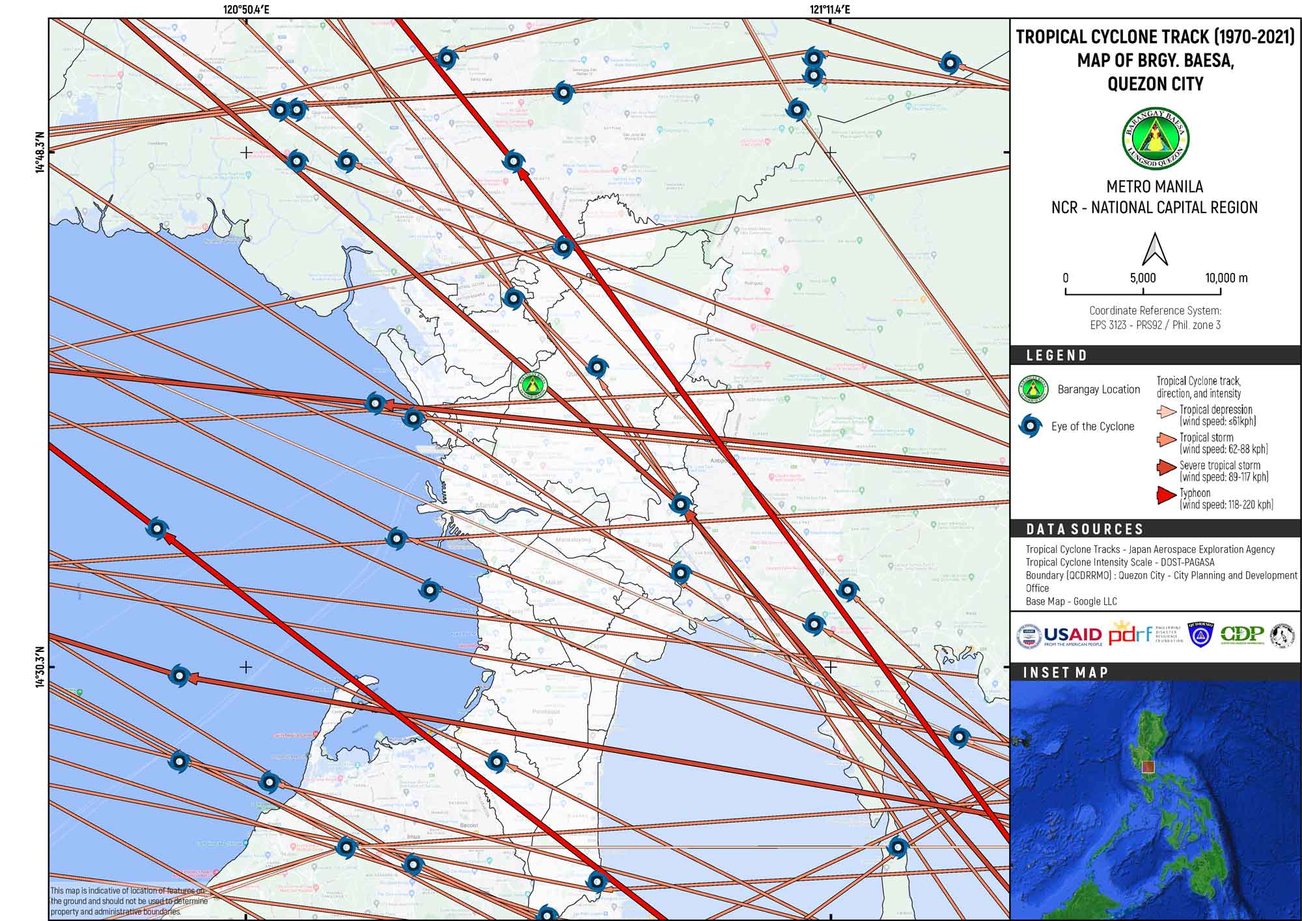Click the Eye of the Cyclone legend icon
The image size is (1302, 921).
tap(1030, 426)
